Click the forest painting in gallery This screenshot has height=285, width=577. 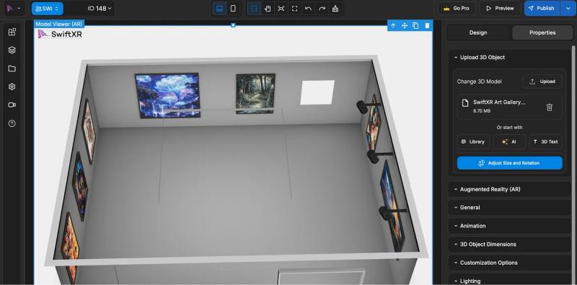tap(255, 94)
